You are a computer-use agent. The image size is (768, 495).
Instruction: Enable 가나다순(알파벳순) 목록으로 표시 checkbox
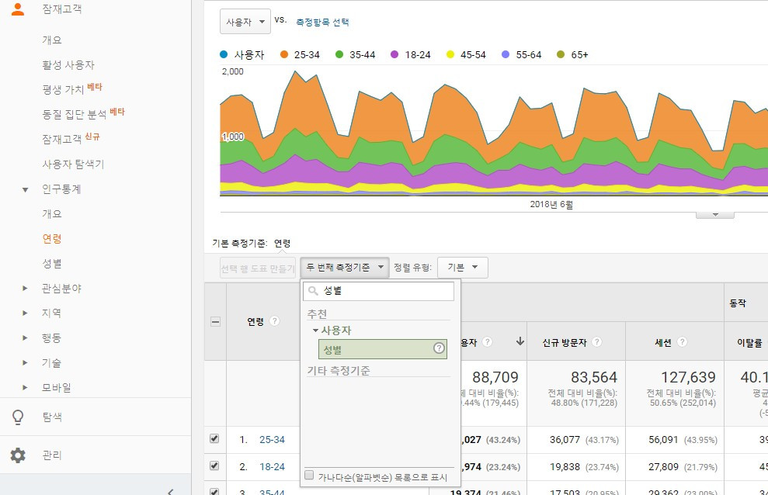pos(309,475)
